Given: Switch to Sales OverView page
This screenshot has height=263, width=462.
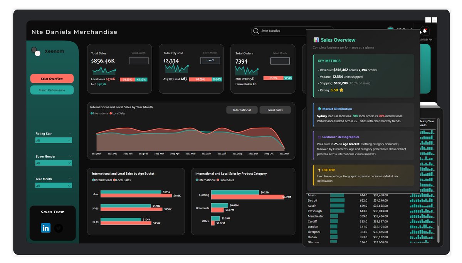Looking at the screenshot, I should (52, 79).
